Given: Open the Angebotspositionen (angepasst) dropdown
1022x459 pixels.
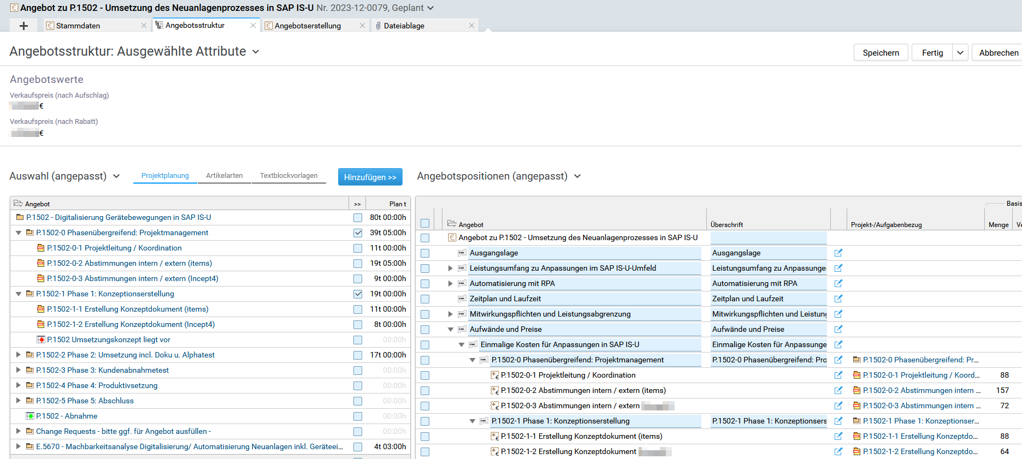Looking at the screenshot, I should point(577,176).
